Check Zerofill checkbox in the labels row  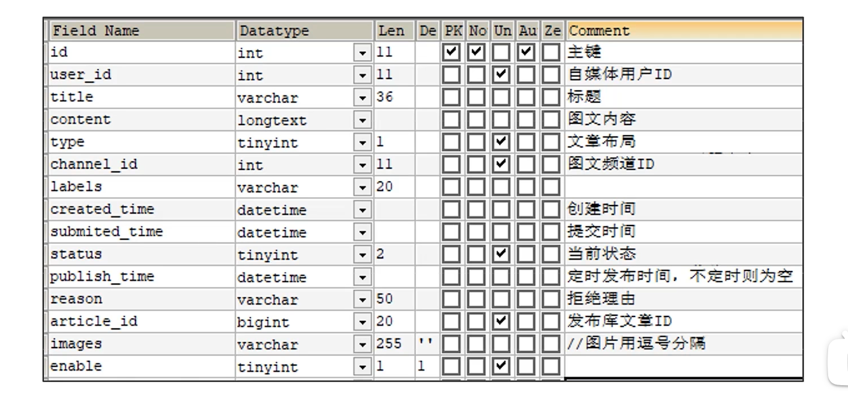[551, 187]
